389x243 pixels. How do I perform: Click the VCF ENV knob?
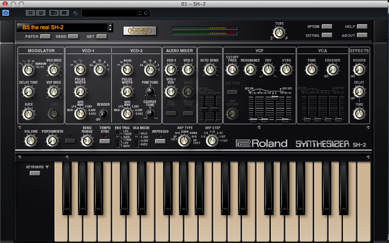(268, 70)
